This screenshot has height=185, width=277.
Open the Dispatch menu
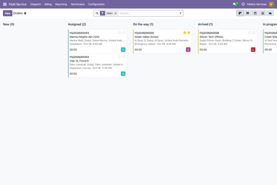36,4
